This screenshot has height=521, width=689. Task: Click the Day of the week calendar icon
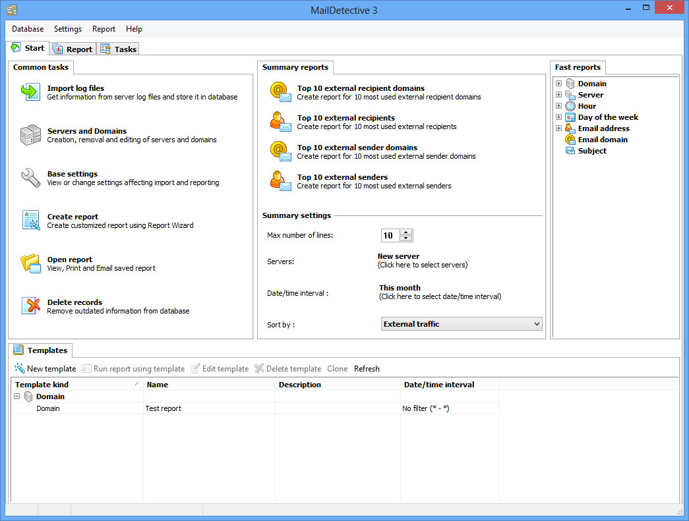[570, 117]
